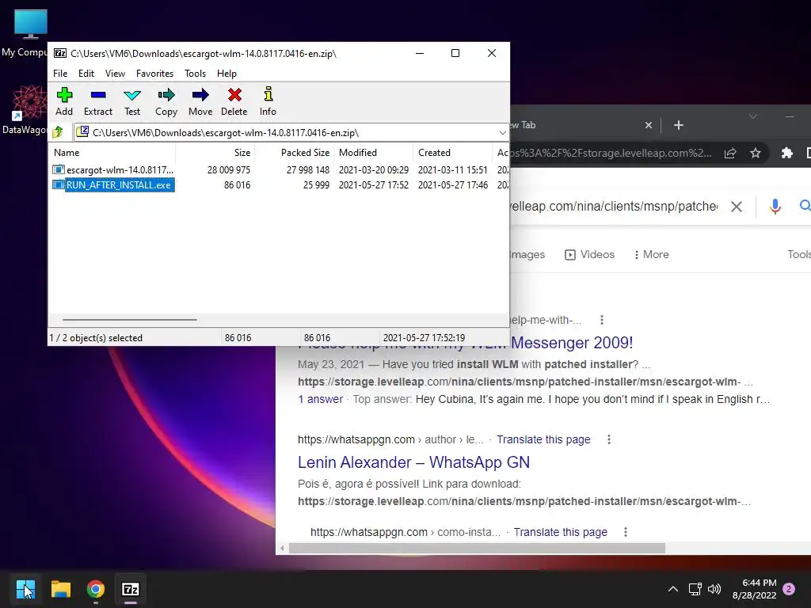Image resolution: width=811 pixels, height=608 pixels.
Task: Click Chrome address bar URL
Action: (x=611, y=153)
